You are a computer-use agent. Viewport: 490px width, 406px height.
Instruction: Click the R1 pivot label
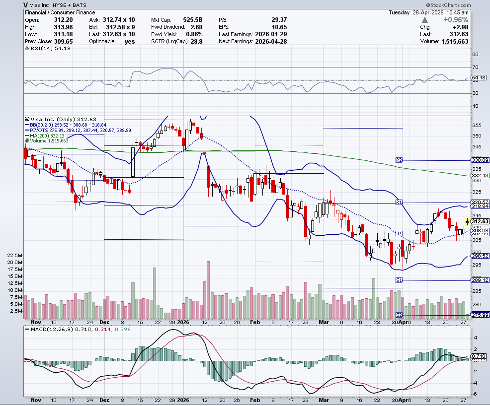click(x=399, y=202)
